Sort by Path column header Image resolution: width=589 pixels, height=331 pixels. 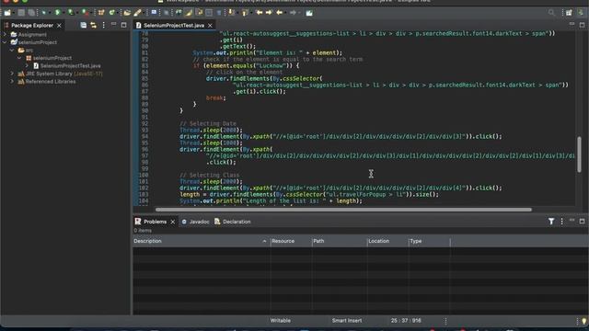tap(340, 241)
